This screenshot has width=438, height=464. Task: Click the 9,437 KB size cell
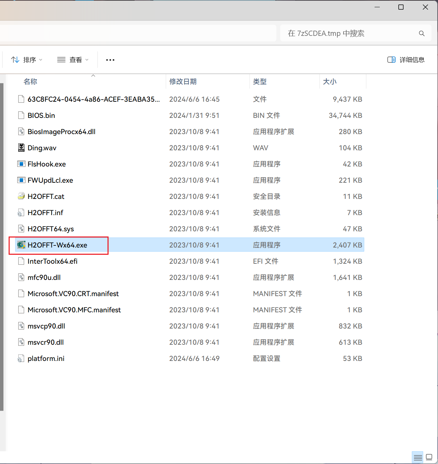click(347, 99)
